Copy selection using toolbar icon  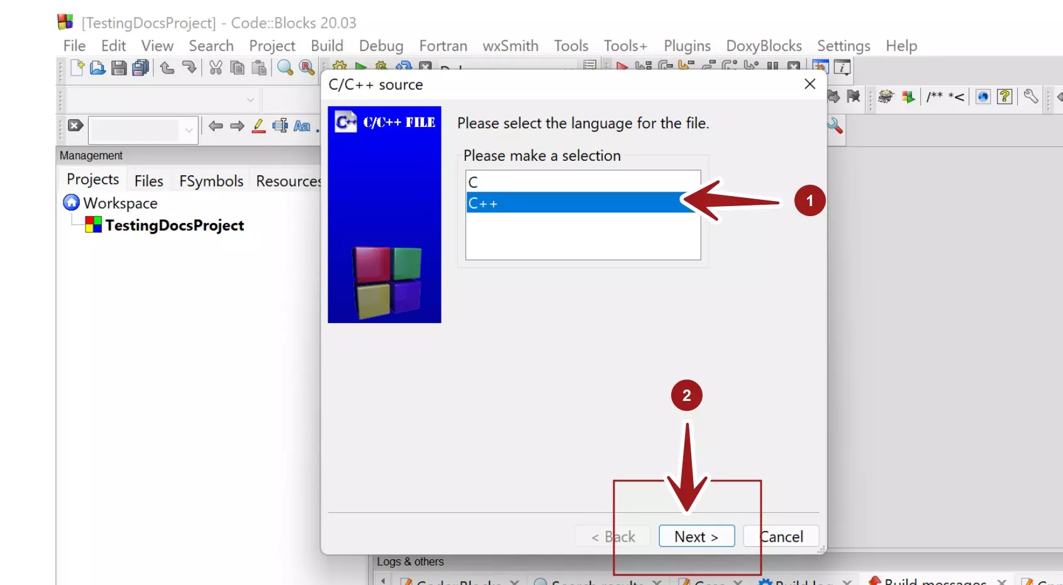(237, 67)
